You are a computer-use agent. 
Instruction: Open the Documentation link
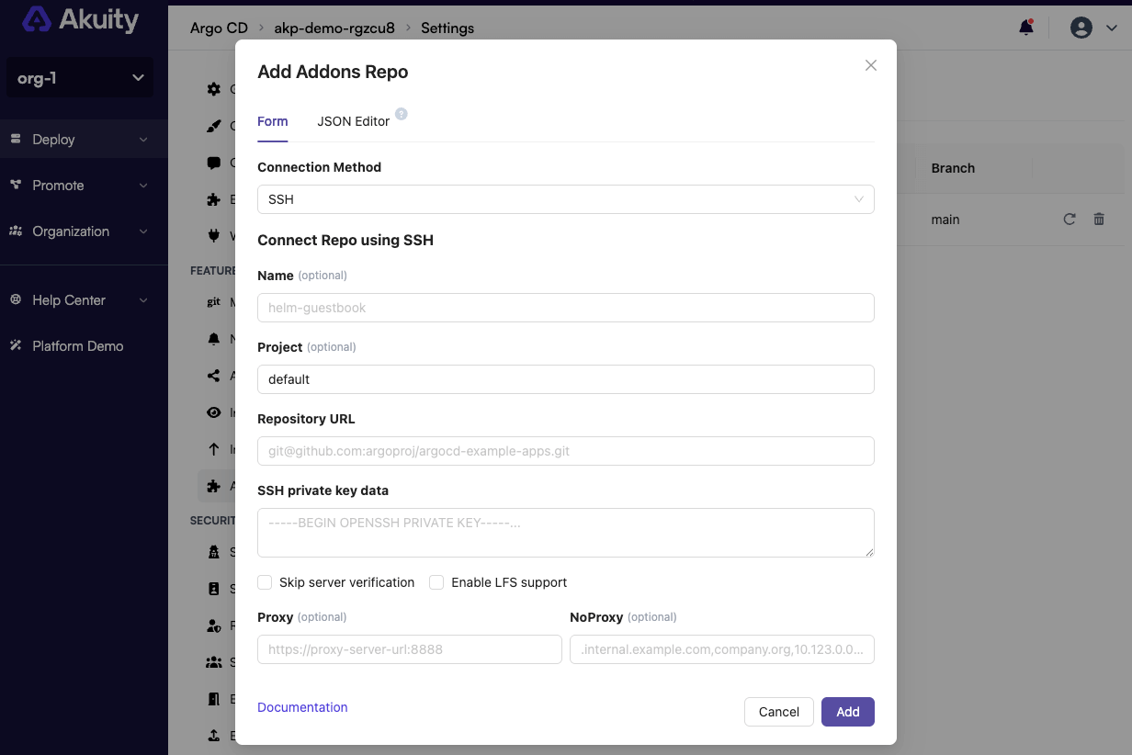pyautogui.click(x=302, y=707)
